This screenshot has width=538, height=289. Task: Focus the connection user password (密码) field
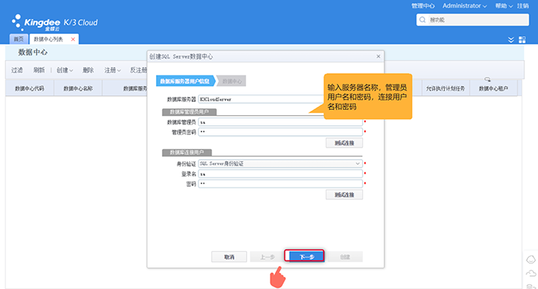[x=281, y=184]
